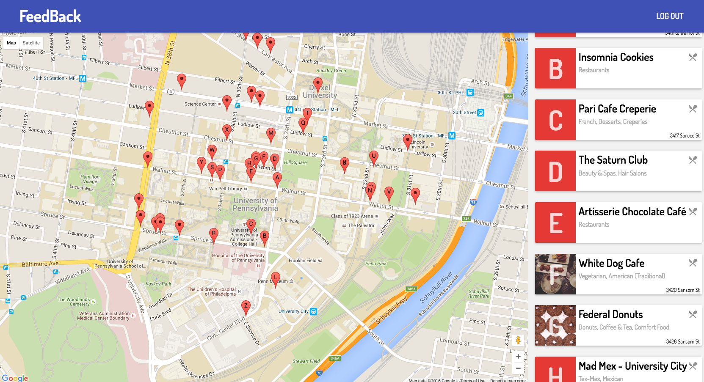Click the fork-and-knife icon on Mad Mex card
704x382 pixels.
(x=693, y=366)
